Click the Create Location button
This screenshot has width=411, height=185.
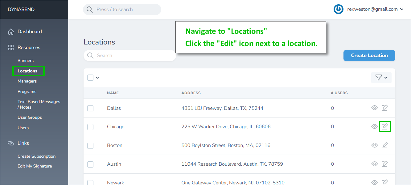coord(369,56)
